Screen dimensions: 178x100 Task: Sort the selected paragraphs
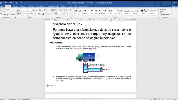tap(67, 10)
